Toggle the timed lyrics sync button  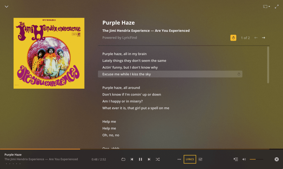click(x=233, y=38)
